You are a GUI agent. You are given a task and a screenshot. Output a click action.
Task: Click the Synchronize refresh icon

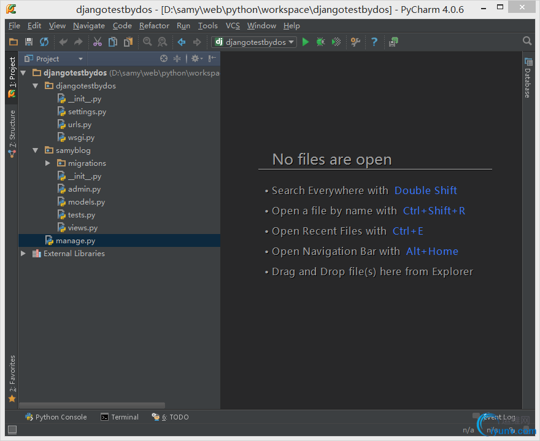pos(44,42)
